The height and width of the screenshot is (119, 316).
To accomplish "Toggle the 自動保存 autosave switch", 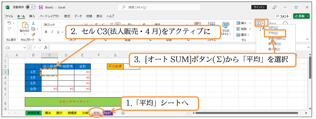I will click(31, 7).
